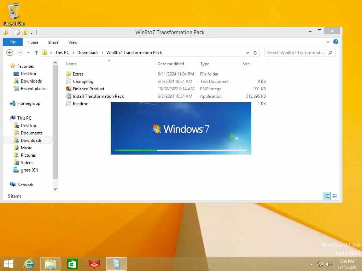Select Network in navigation pane
Viewport: 362px width, 271px height.
click(x=25, y=185)
